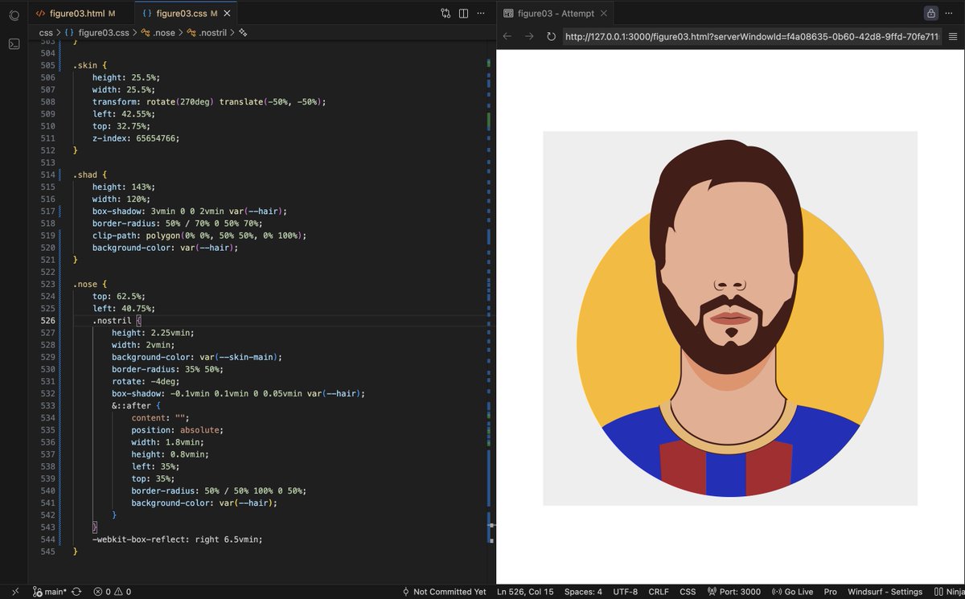The image size is (965, 599).
Task: Click the Pro plan status item
Action: coord(830,592)
